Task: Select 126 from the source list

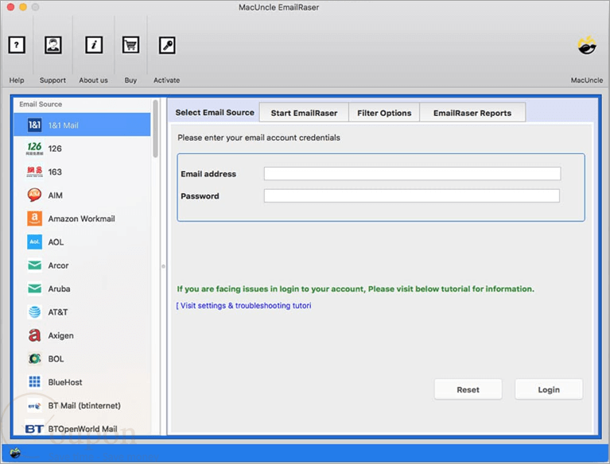Action: (x=55, y=149)
